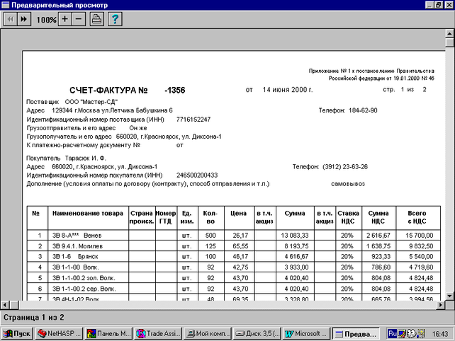Click the row item ЗВ 9.4.1. Могилев

[x=77, y=246]
